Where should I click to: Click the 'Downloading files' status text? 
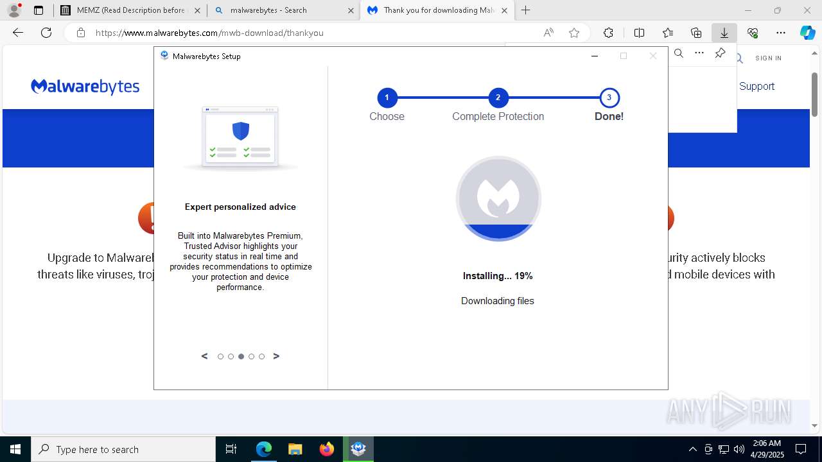tap(498, 301)
